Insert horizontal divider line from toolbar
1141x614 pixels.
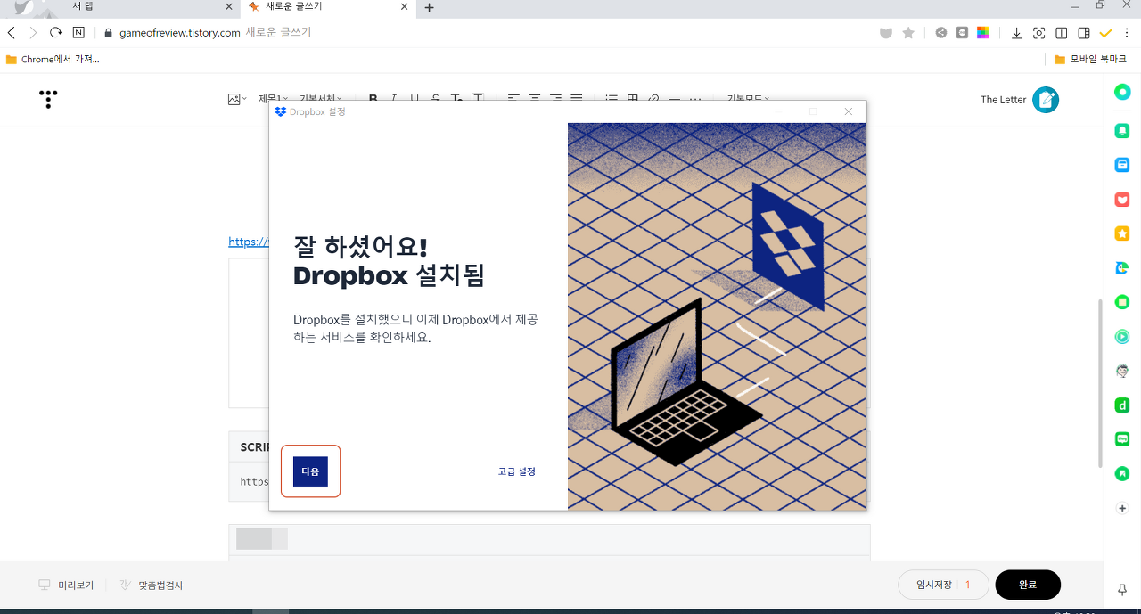675,99
